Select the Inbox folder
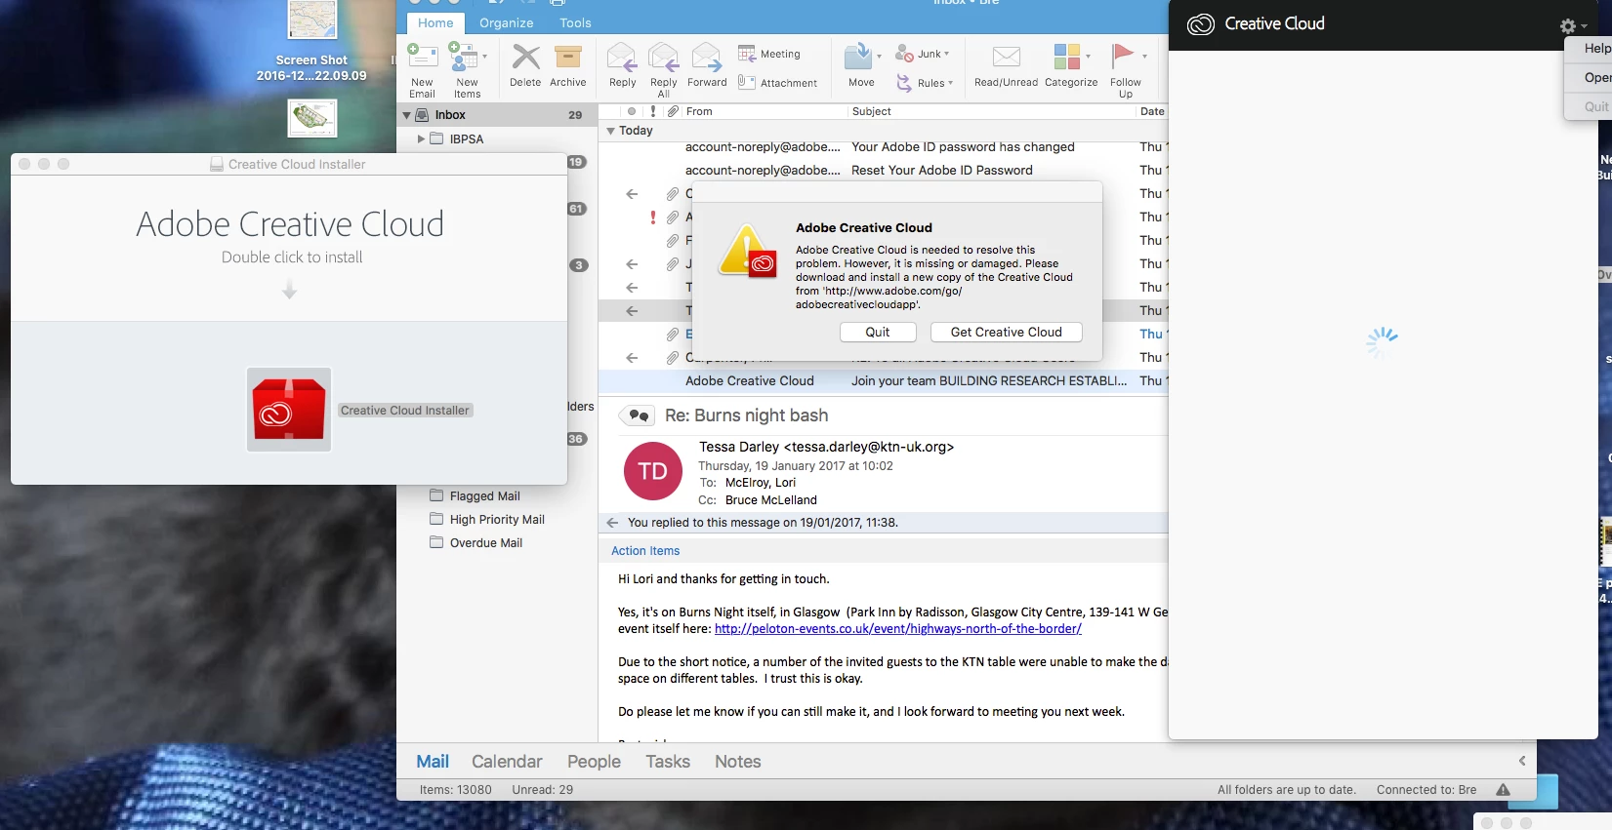This screenshot has height=830, width=1612. tap(496, 115)
